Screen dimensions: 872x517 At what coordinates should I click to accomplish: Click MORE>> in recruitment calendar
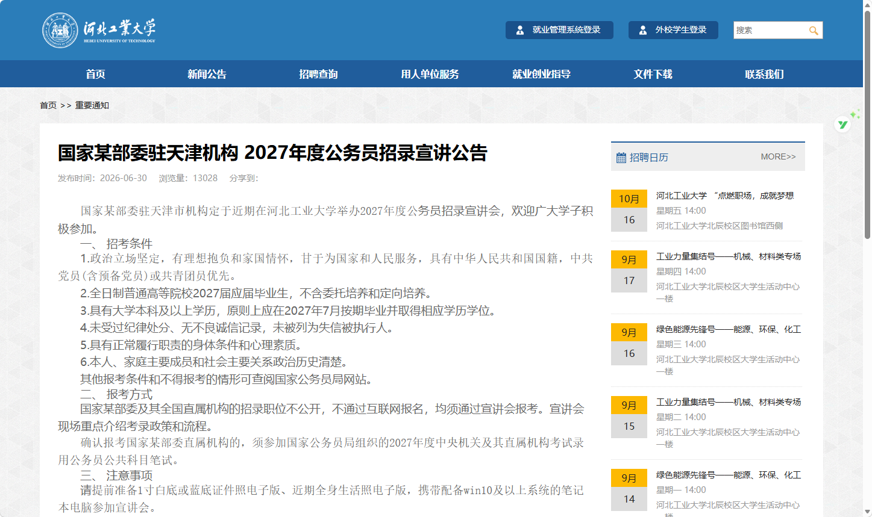point(778,156)
